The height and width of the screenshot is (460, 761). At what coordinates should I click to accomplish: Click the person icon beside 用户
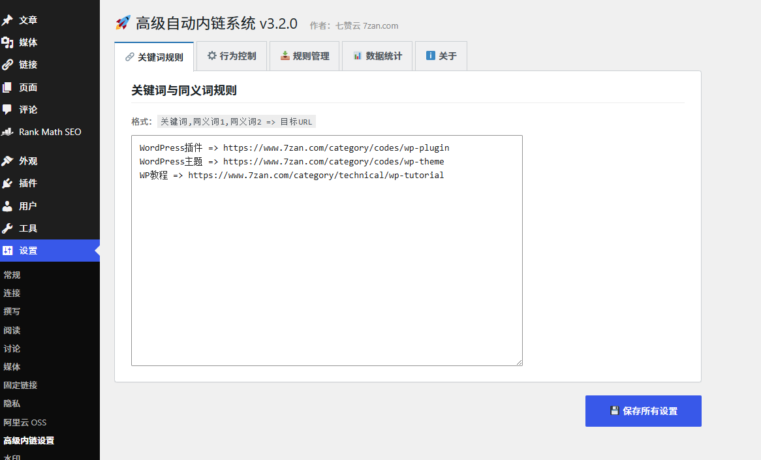[x=7, y=206]
